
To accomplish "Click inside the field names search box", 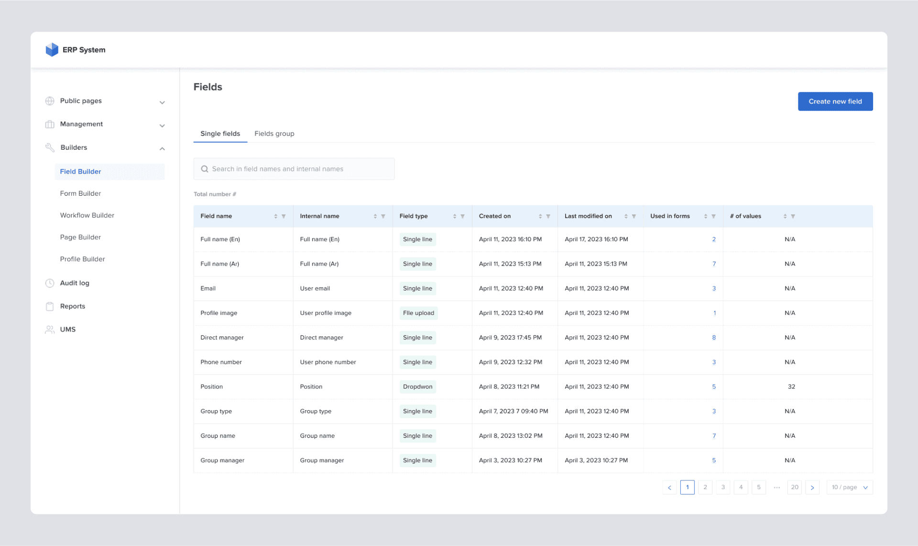I will pyautogui.click(x=294, y=168).
